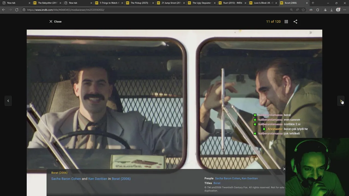Click the yellow Borat (2006) heading link

(59, 173)
